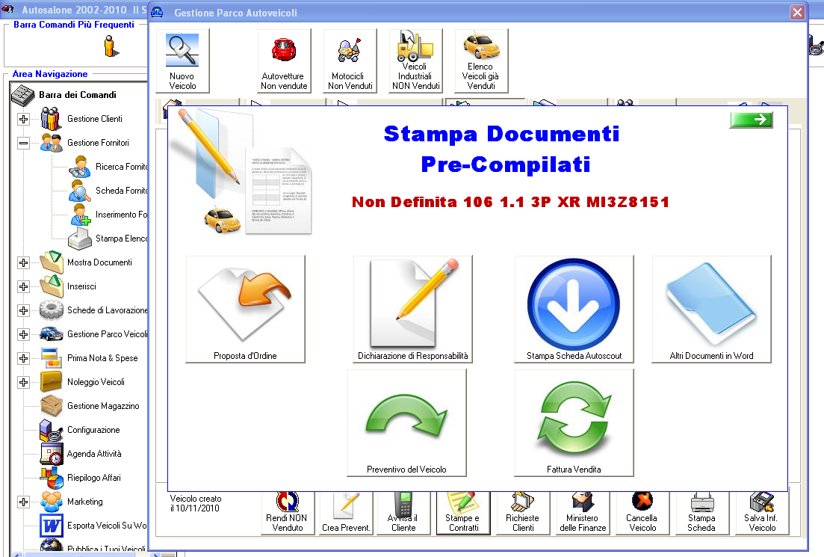Open Stampa Elenco tree item
824x557 pixels.
click(121, 239)
